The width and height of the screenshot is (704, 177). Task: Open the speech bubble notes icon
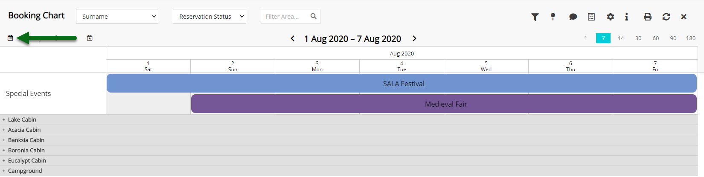573,17
